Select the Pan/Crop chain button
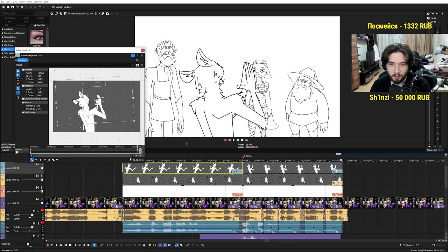The width and height of the screenshot is (448, 252). (x=23, y=60)
